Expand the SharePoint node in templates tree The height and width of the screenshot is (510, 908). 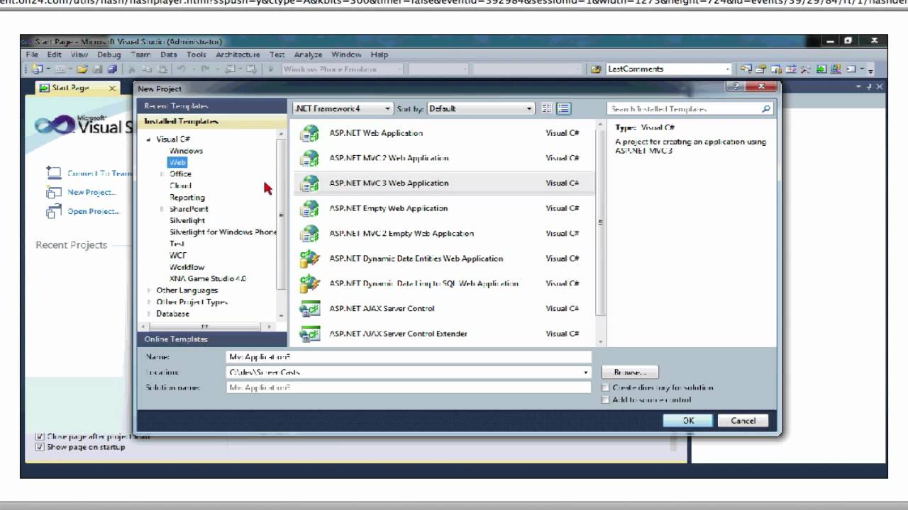[162, 209]
